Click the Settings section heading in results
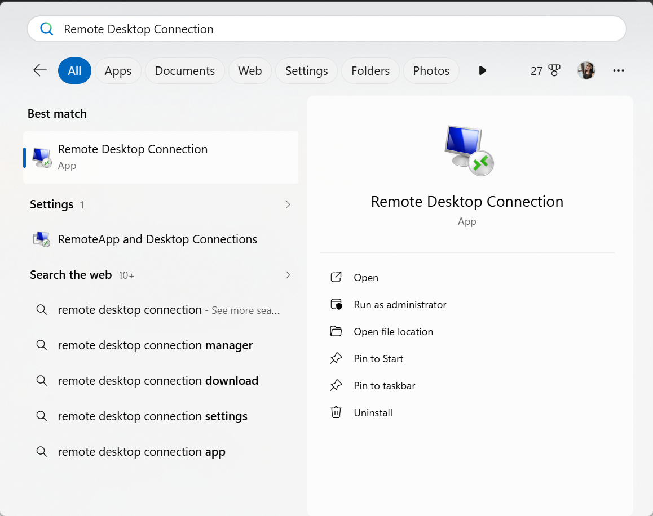This screenshot has width=653, height=516. [52, 204]
